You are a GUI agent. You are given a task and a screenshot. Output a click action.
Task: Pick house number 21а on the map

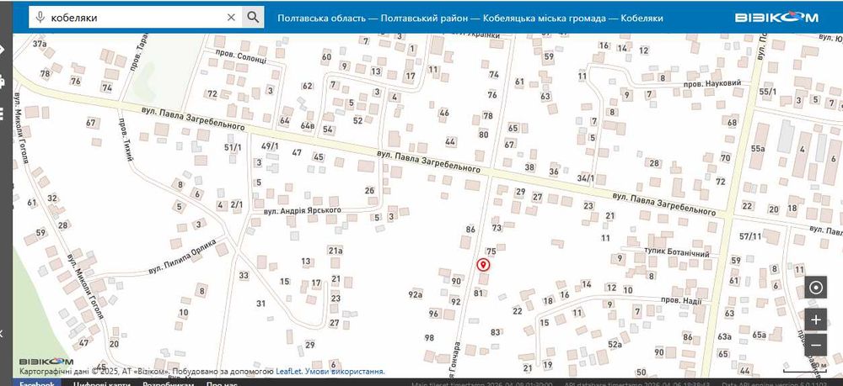point(336,251)
